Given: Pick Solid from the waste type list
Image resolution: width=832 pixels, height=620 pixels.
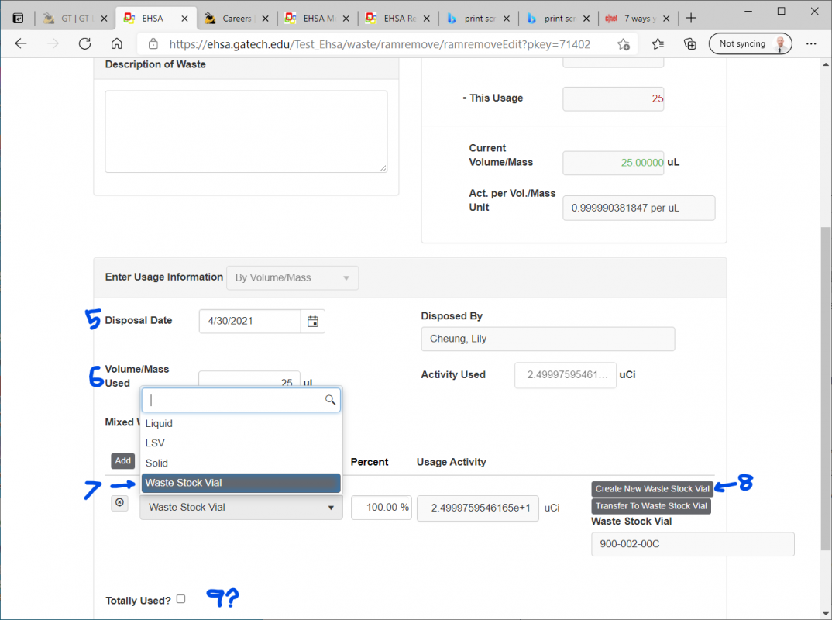Looking at the screenshot, I should pos(156,463).
